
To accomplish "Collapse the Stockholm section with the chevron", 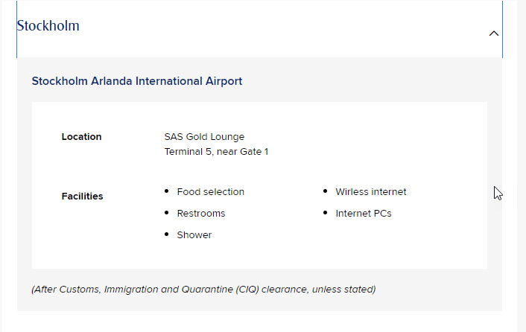I will [493, 33].
